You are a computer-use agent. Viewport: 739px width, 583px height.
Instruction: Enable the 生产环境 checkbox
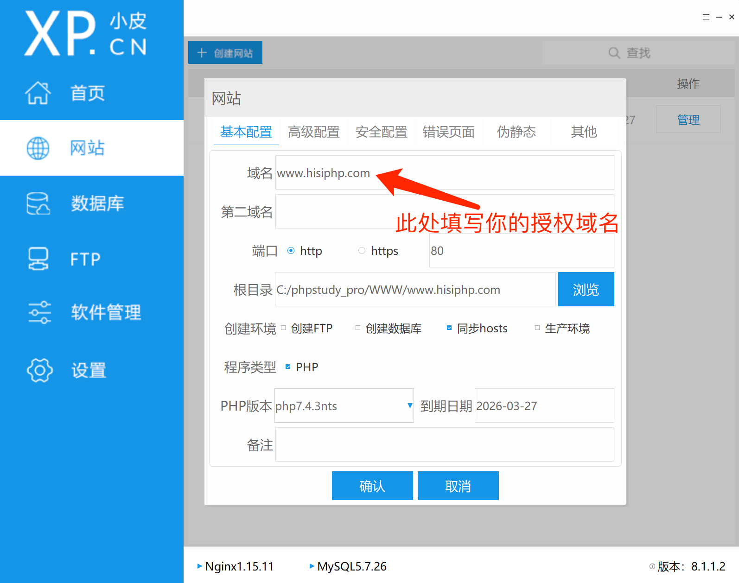(x=537, y=328)
